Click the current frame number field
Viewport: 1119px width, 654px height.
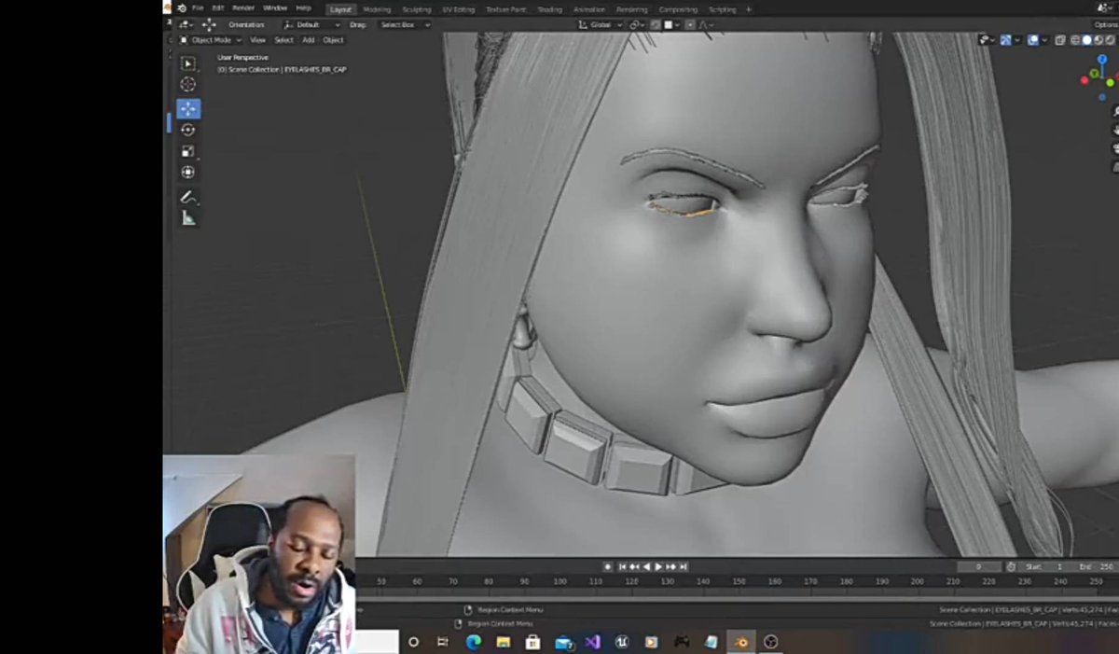coord(979,566)
